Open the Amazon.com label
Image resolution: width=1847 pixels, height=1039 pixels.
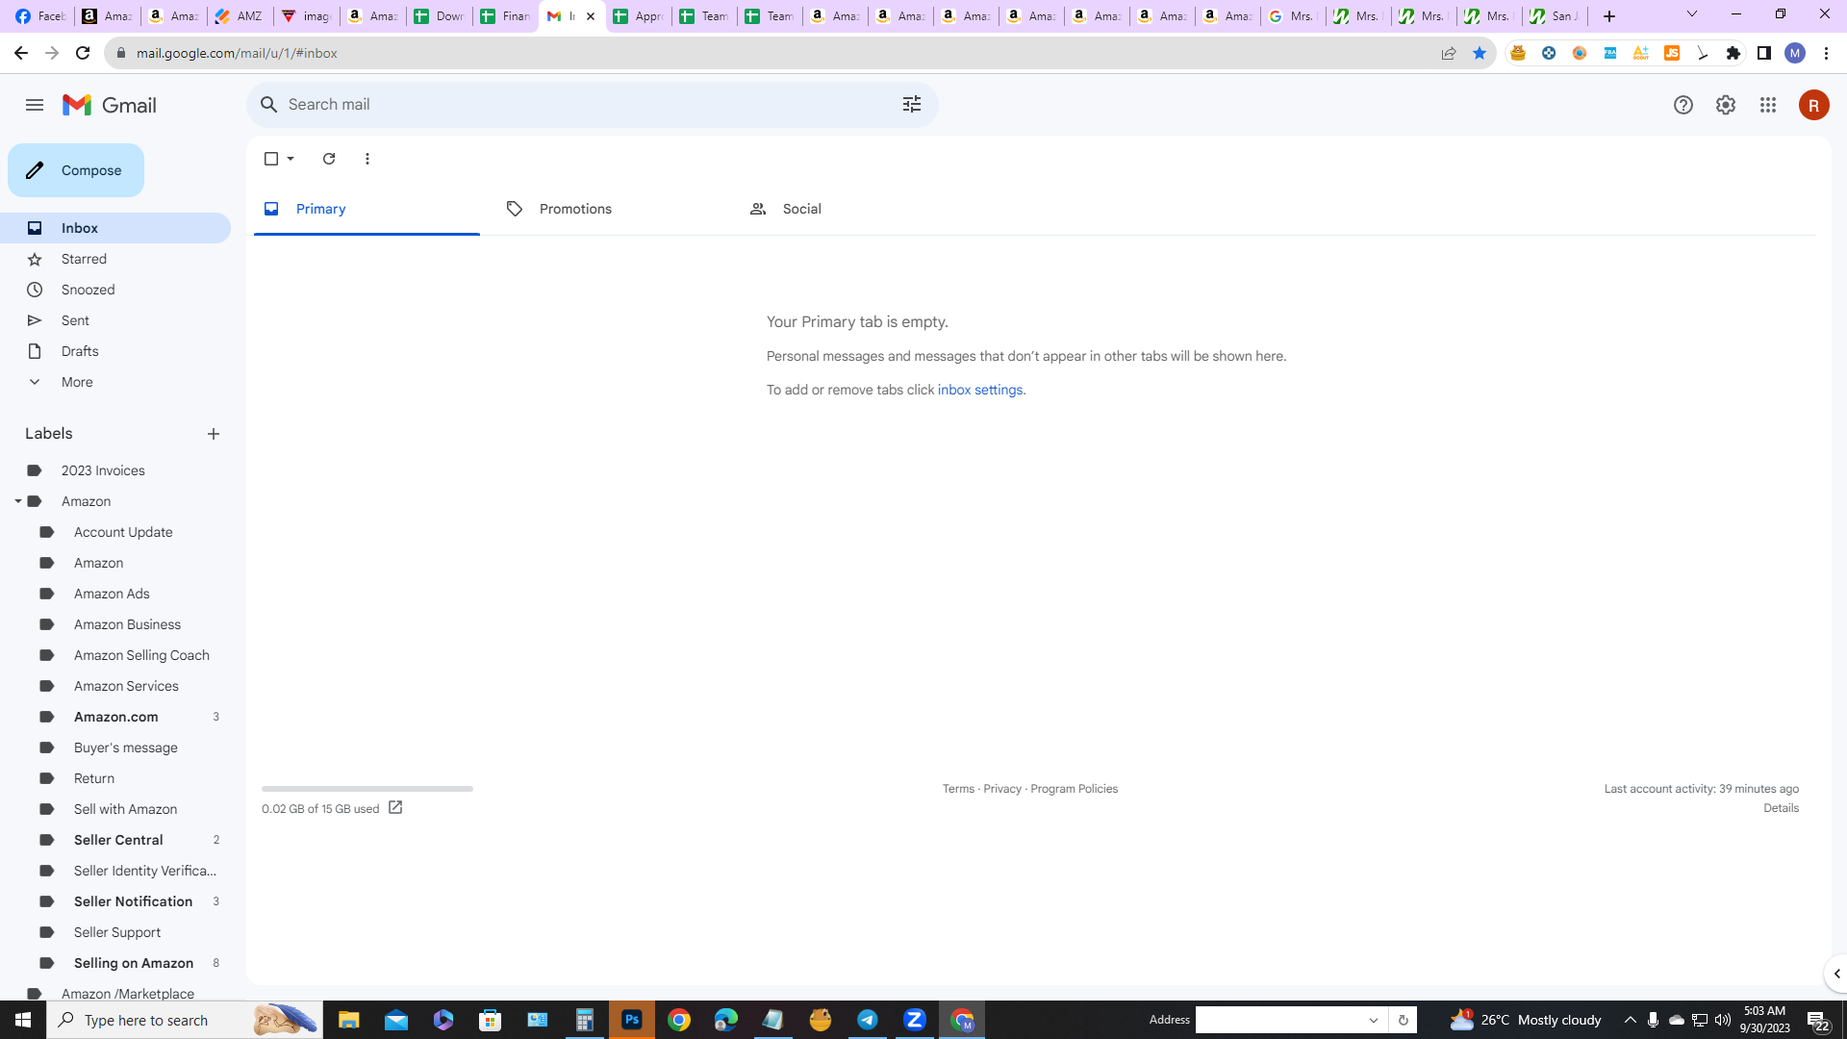[115, 717]
